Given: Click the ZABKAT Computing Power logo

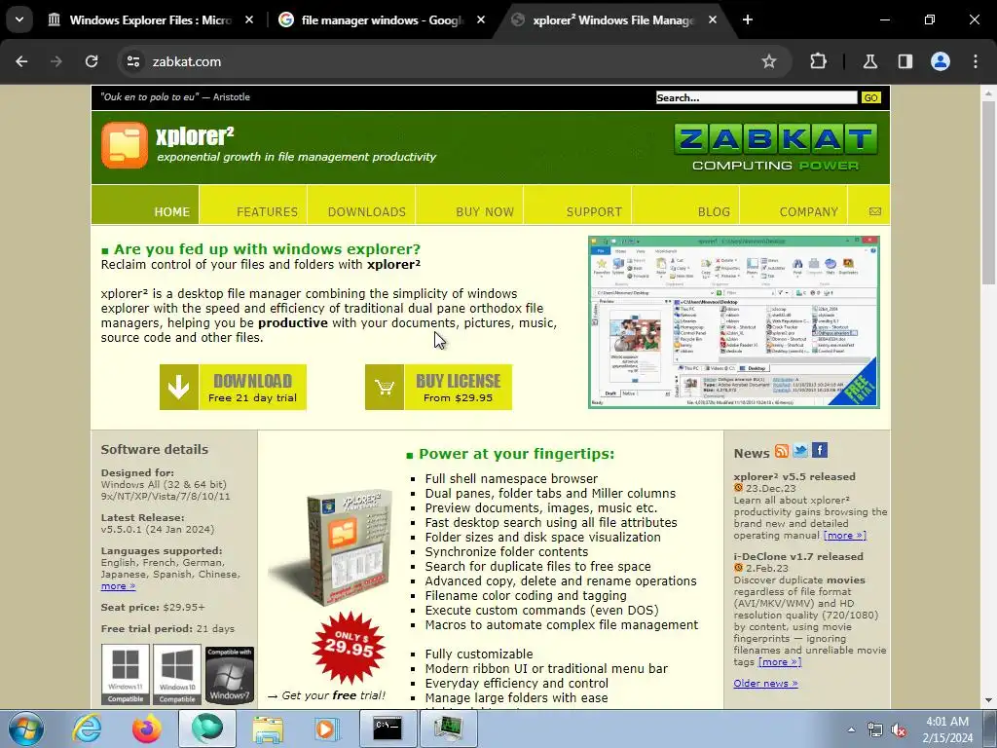Looking at the screenshot, I should [776, 147].
